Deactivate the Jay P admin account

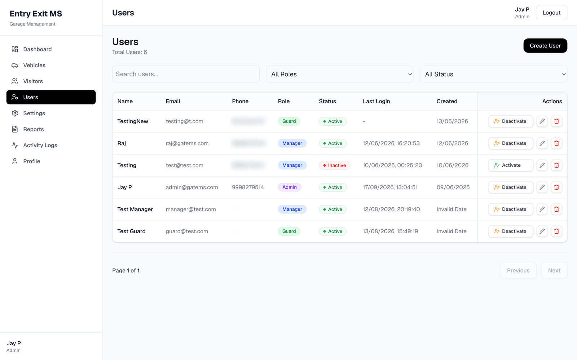pyautogui.click(x=511, y=187)
